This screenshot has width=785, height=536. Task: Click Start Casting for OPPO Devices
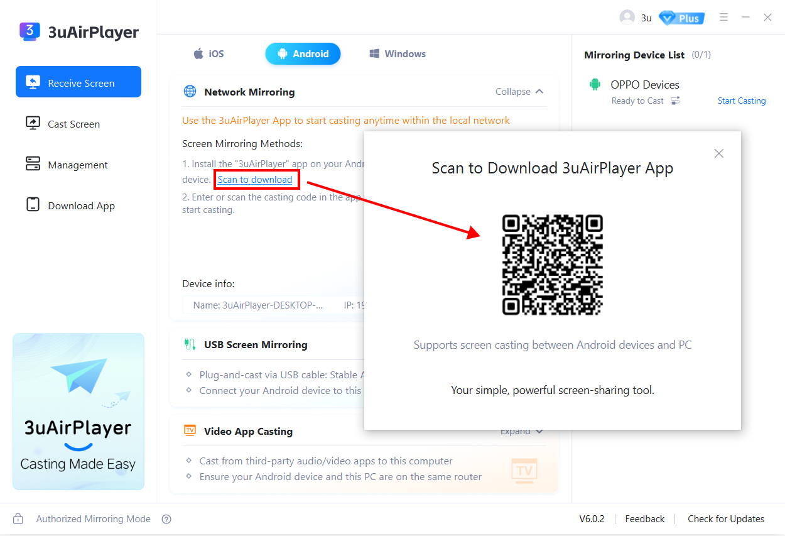point(741,101)
